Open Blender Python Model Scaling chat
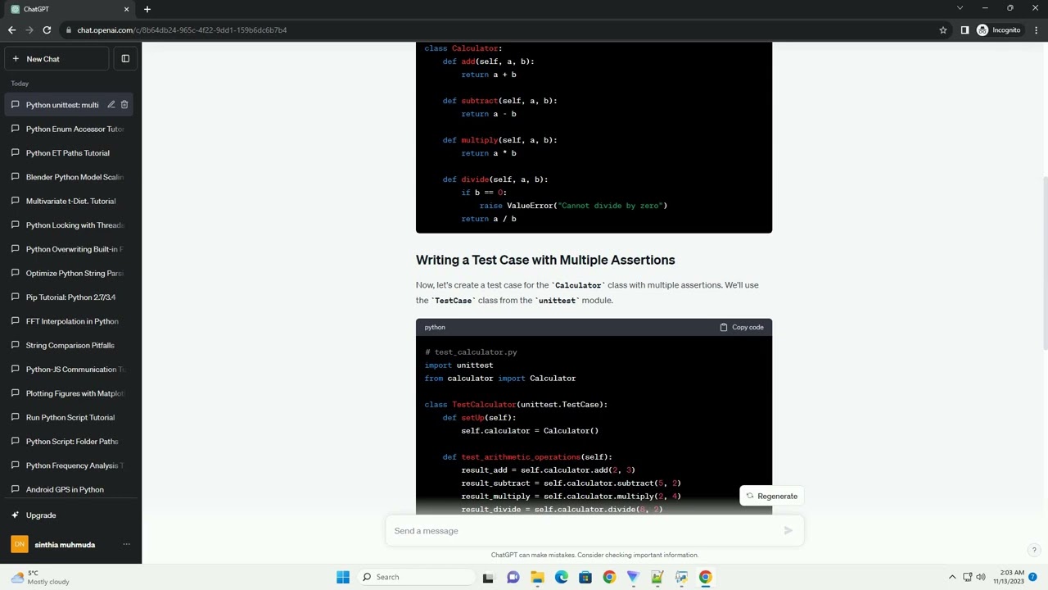The height and width of the screenshot is (590, 1048). click(x=69, y=177)
